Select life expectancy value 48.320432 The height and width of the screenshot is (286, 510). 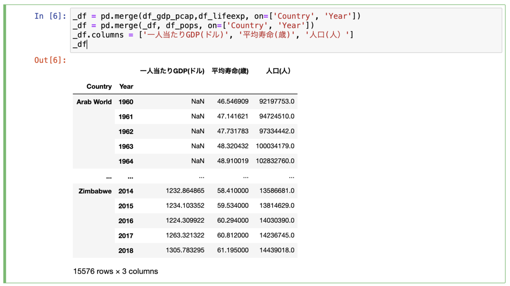[x=233, y=146]
